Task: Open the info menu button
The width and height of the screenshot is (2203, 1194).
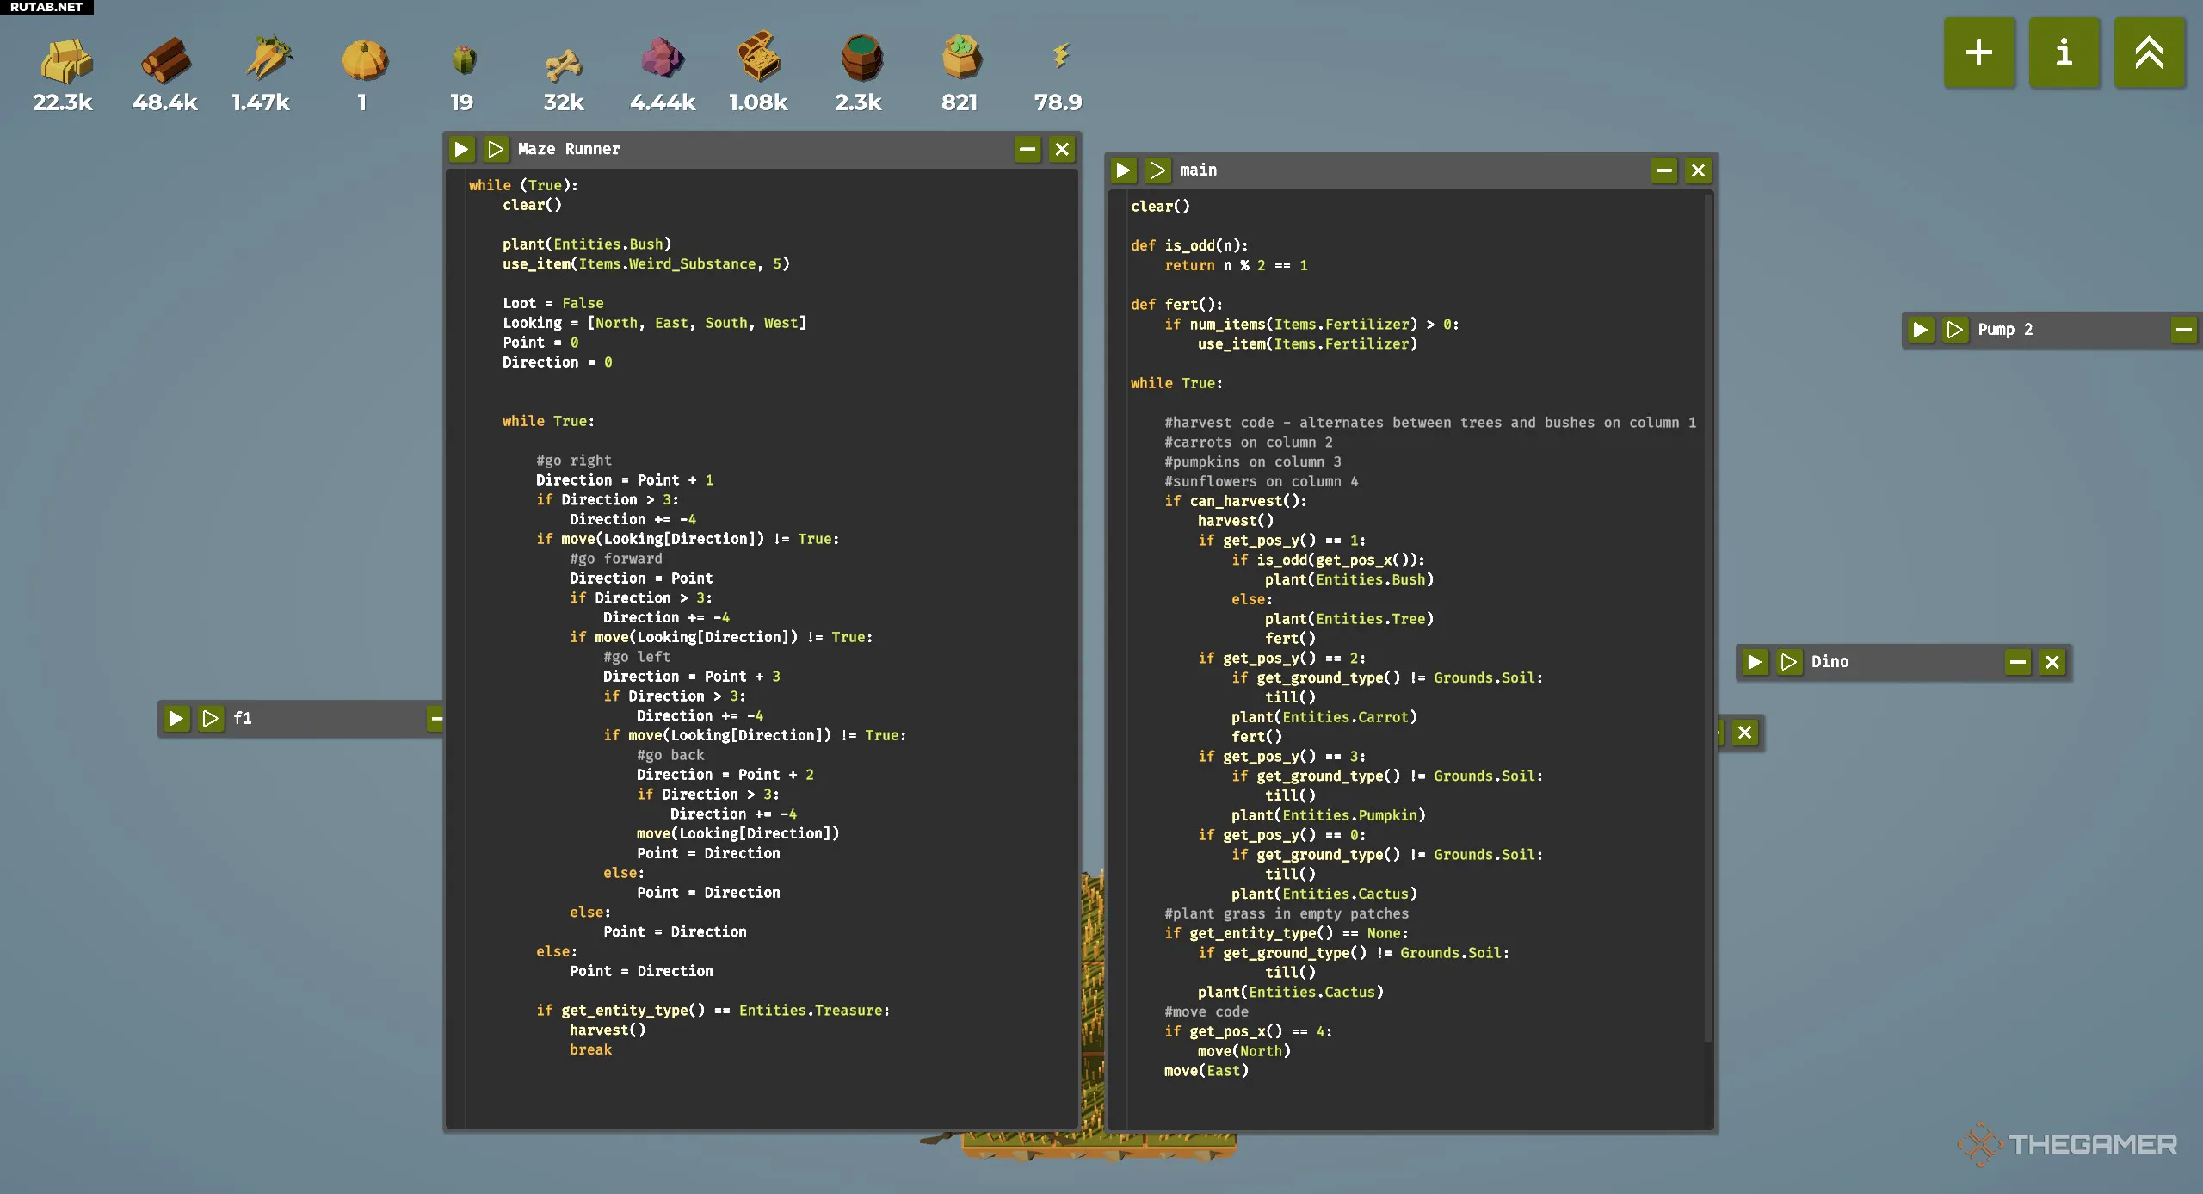Action: tap(2064, 53)
